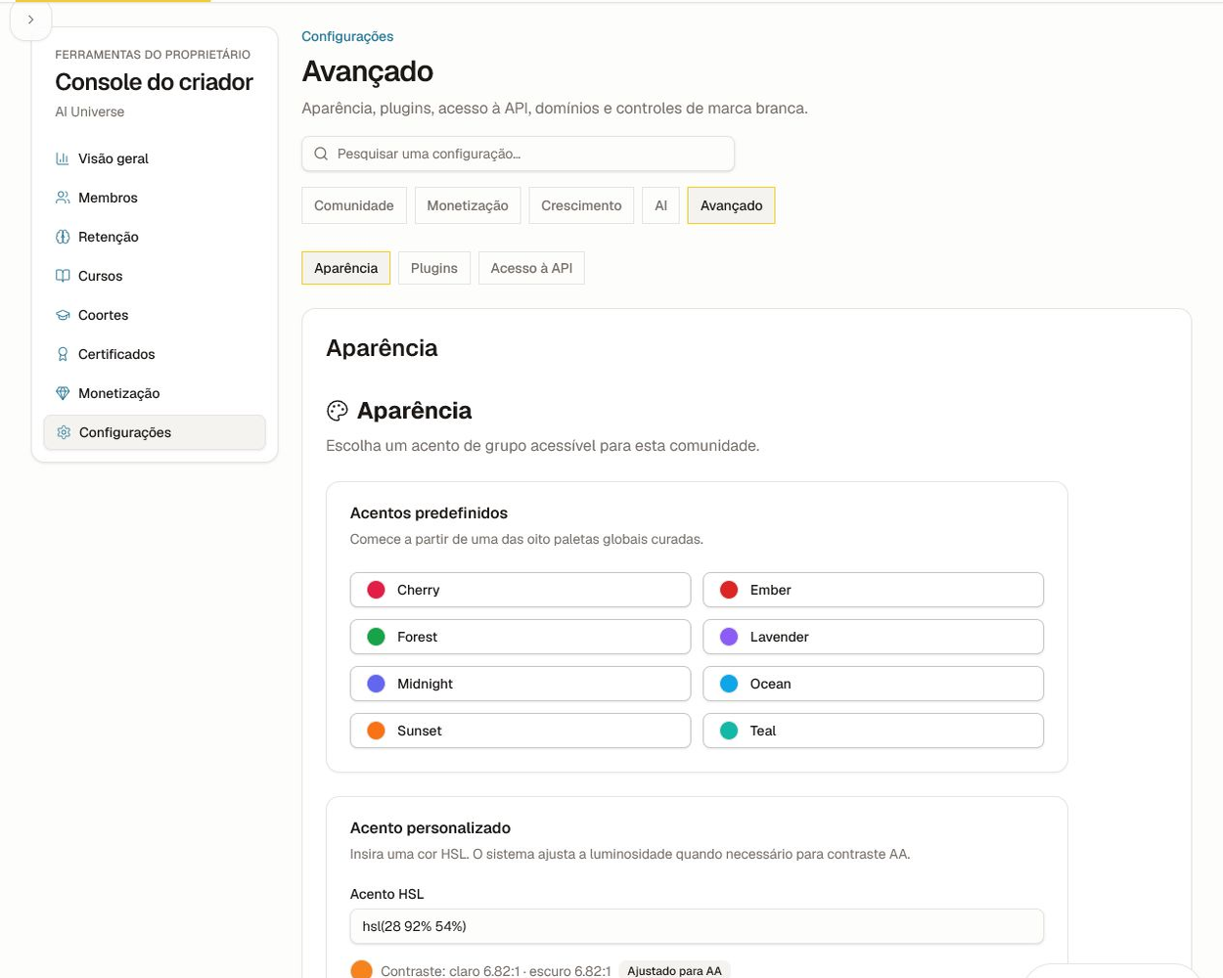Screen dimensions: 1223x978
Task: Select the Ocean accent preset
Action: point(873,684)
